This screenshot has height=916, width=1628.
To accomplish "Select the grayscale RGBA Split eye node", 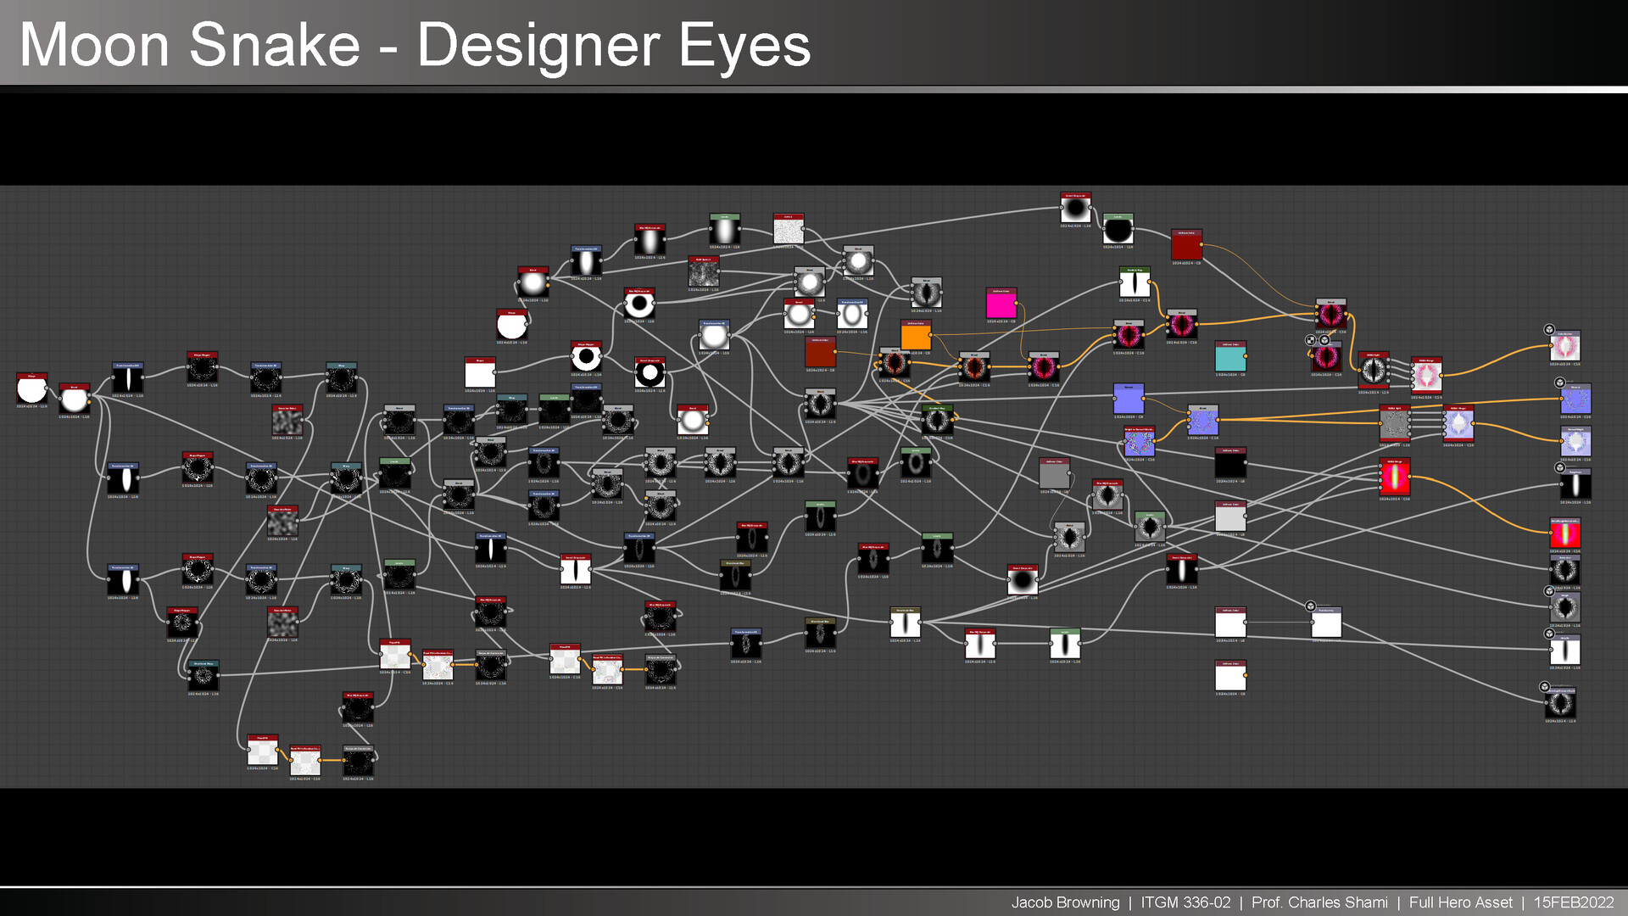I will tap(1373, 371).
